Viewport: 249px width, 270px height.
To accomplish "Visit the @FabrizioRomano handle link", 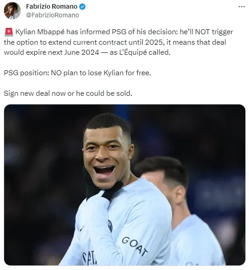I will (52, 15).
